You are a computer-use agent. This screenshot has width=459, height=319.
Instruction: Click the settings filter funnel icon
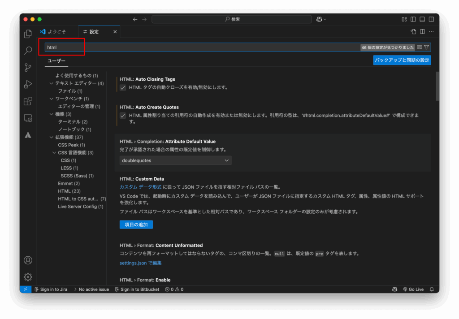426,47
